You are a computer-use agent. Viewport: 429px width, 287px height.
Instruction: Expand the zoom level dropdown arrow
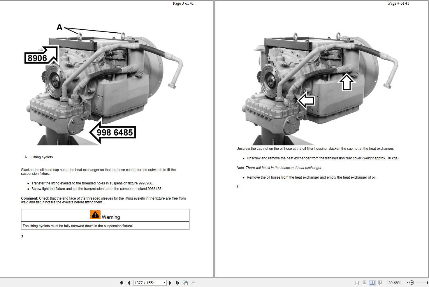[x=407, y=283]
